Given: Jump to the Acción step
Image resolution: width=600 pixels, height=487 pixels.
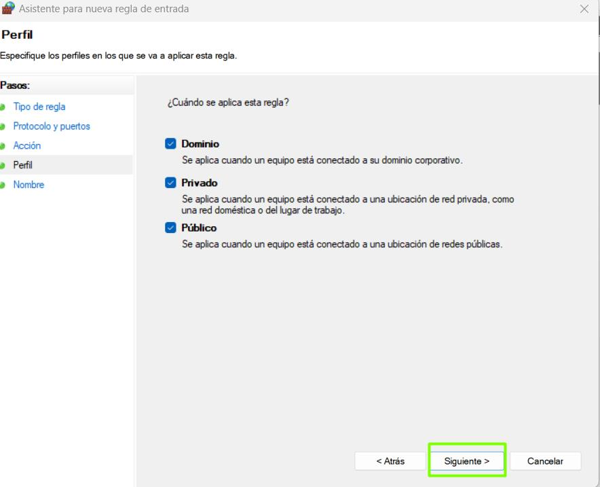Looking at the screenshot, I should [x=26, y=145].
